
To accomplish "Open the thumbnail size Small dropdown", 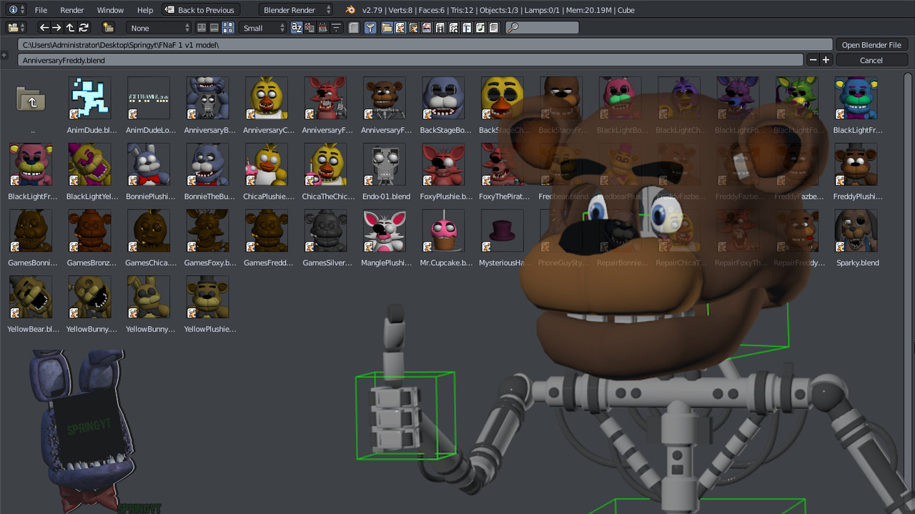I will click(262, 28).
